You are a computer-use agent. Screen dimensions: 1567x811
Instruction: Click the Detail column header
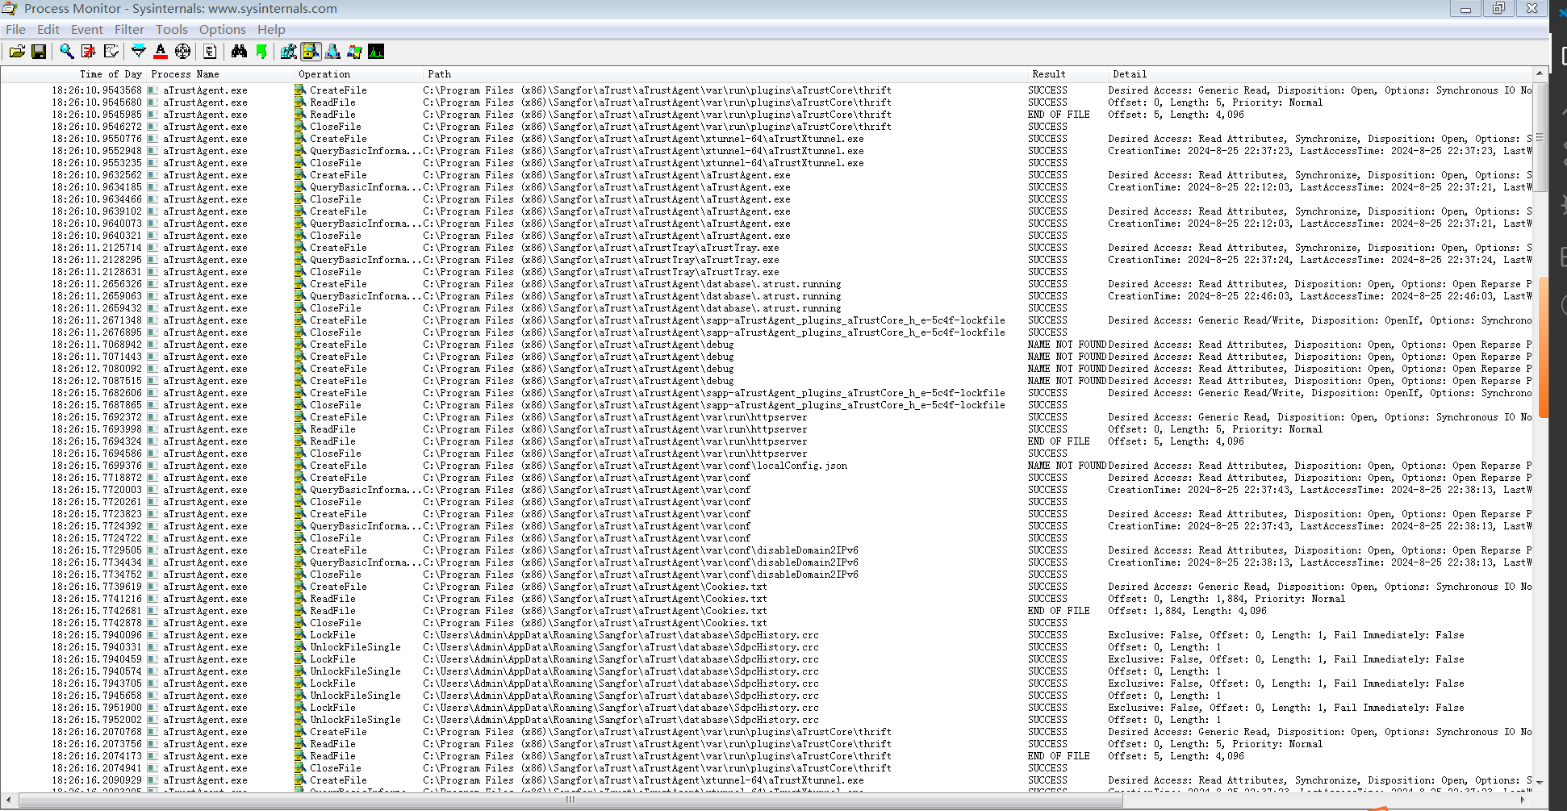pos(1318,74)
